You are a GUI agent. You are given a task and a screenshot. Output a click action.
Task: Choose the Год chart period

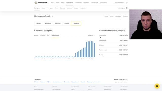point(48,36)
